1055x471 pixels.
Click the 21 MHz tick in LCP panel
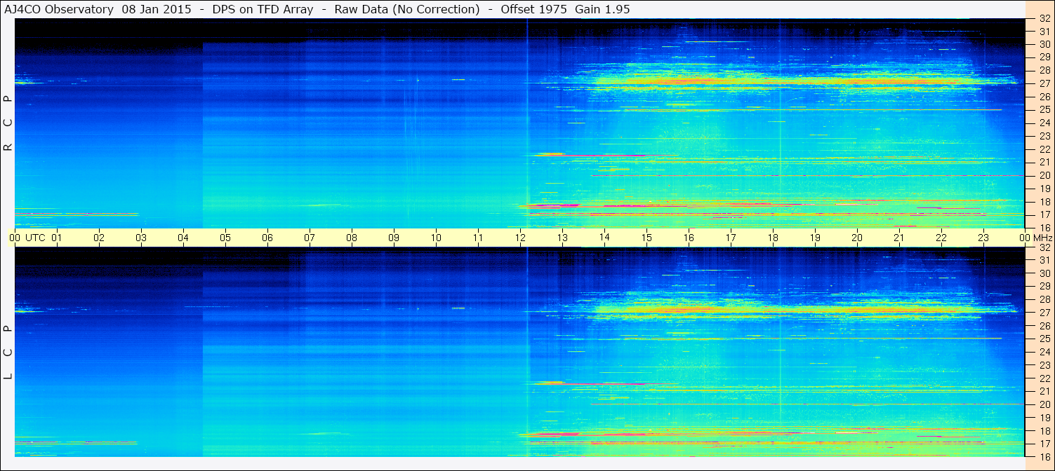pyautogui.click(x=1044, y=391)
